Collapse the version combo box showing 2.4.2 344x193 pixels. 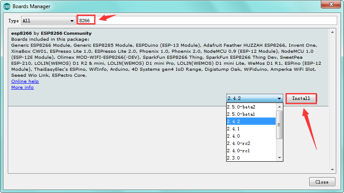(255, 99)
